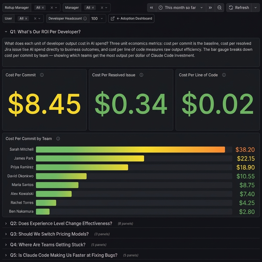Image resolution: width=262 pixels, height=262 pixels.
Task: Click the external-link icon before Adoption Dashboard
Action: pyautogui.click(x=113, y=18)
